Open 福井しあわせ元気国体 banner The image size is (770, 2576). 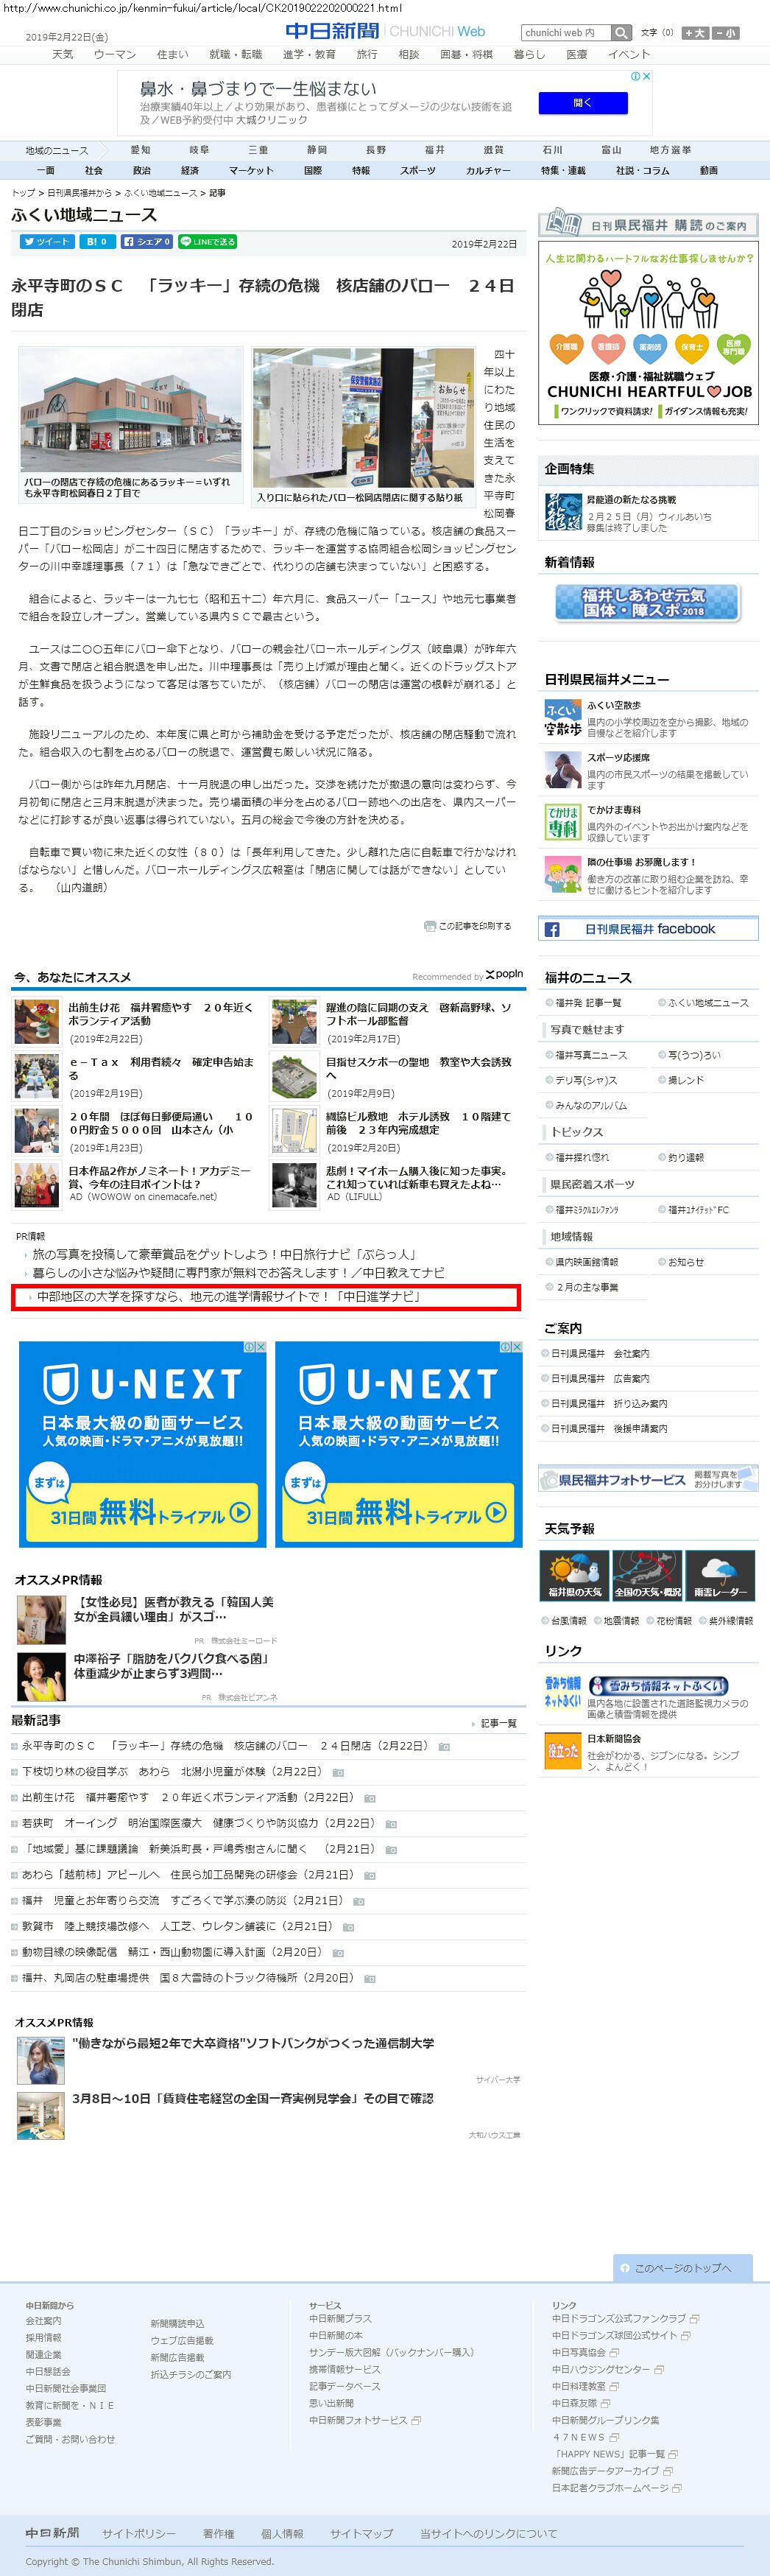click(x=647, y=602)
